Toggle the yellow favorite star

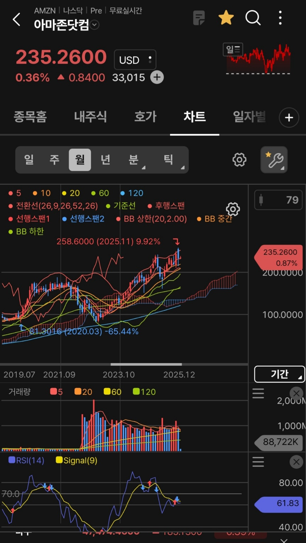click(226, 17)
